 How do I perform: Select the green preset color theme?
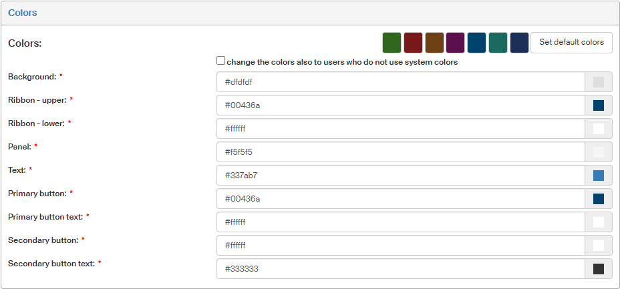pos(392,43)
